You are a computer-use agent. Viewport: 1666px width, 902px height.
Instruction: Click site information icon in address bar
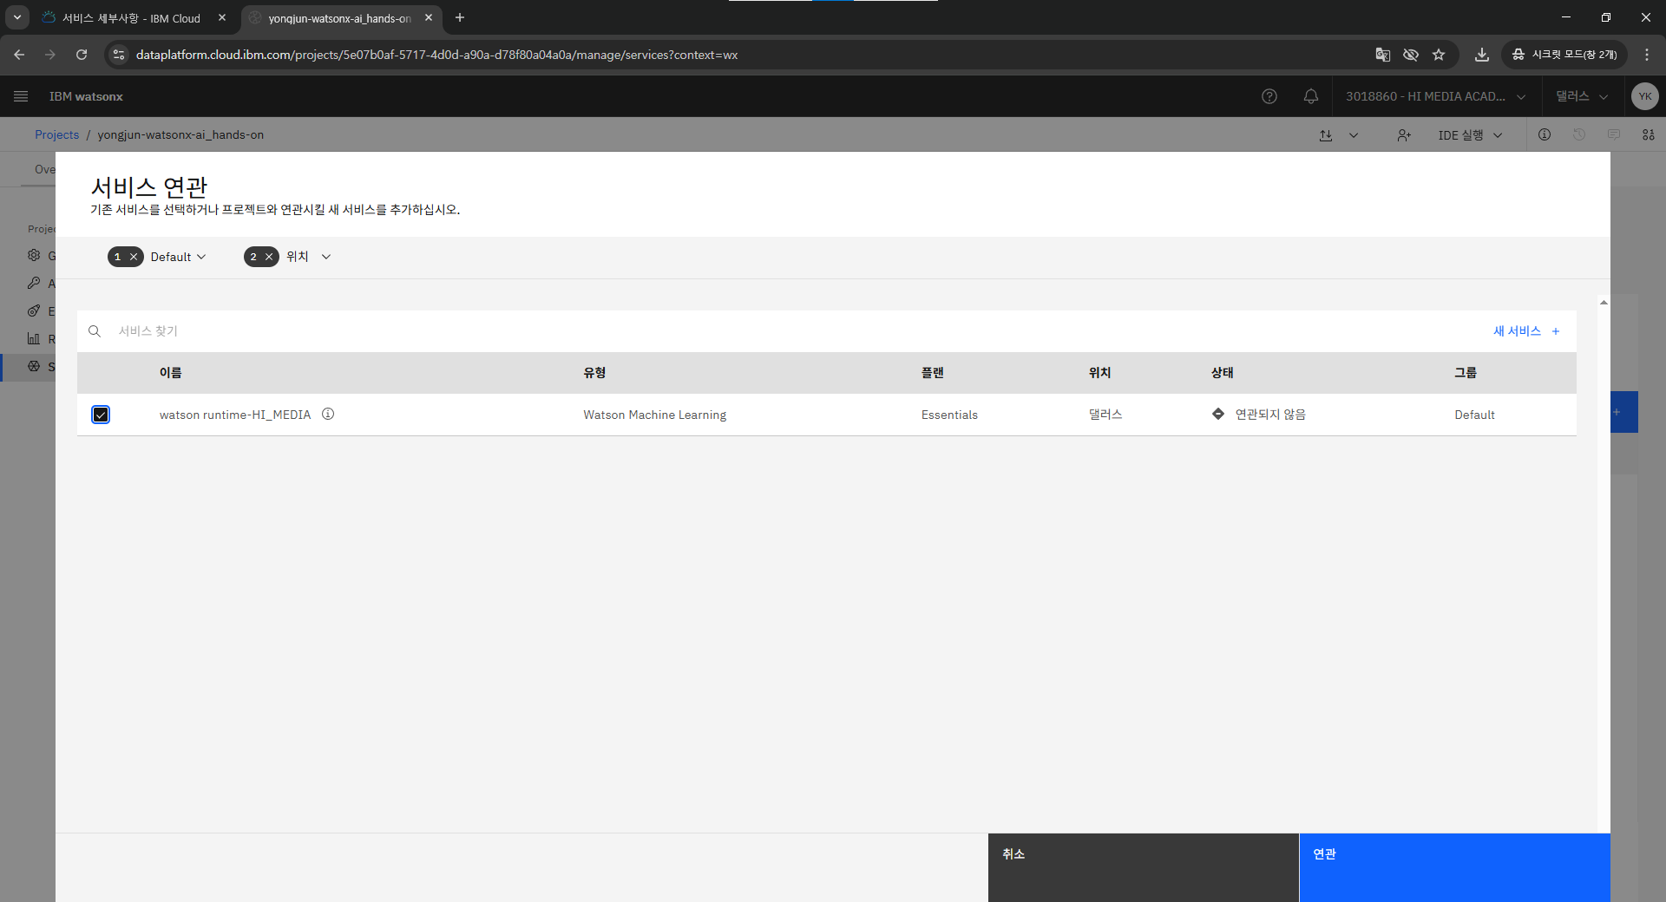pos(119,55)
